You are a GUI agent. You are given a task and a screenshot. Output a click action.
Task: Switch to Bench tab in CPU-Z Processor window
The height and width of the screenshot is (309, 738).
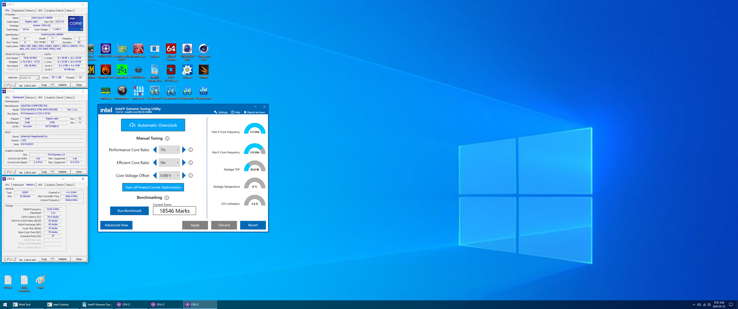point(60,11)
